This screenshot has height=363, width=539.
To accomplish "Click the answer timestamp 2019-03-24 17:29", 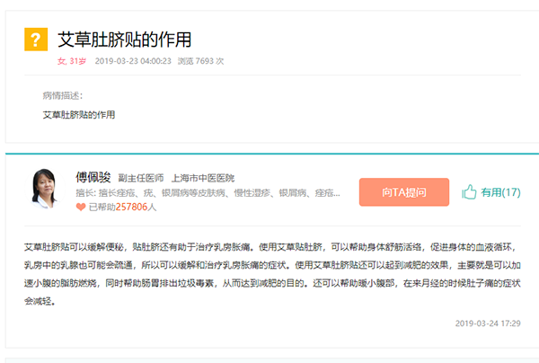I will coord(488,323).
